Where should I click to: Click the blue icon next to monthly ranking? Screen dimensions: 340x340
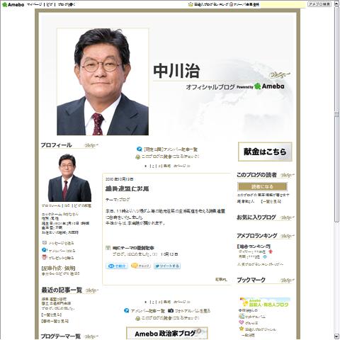point(265,256)
